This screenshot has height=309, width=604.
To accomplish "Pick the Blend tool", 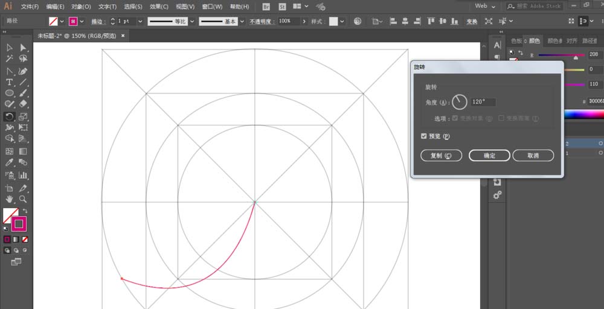I will 23,162.
